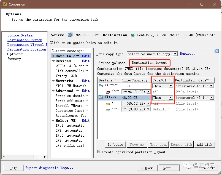The image size is (222, 175).
Task: Click the Conversion window title icon
Action: (x=5, y=4)
